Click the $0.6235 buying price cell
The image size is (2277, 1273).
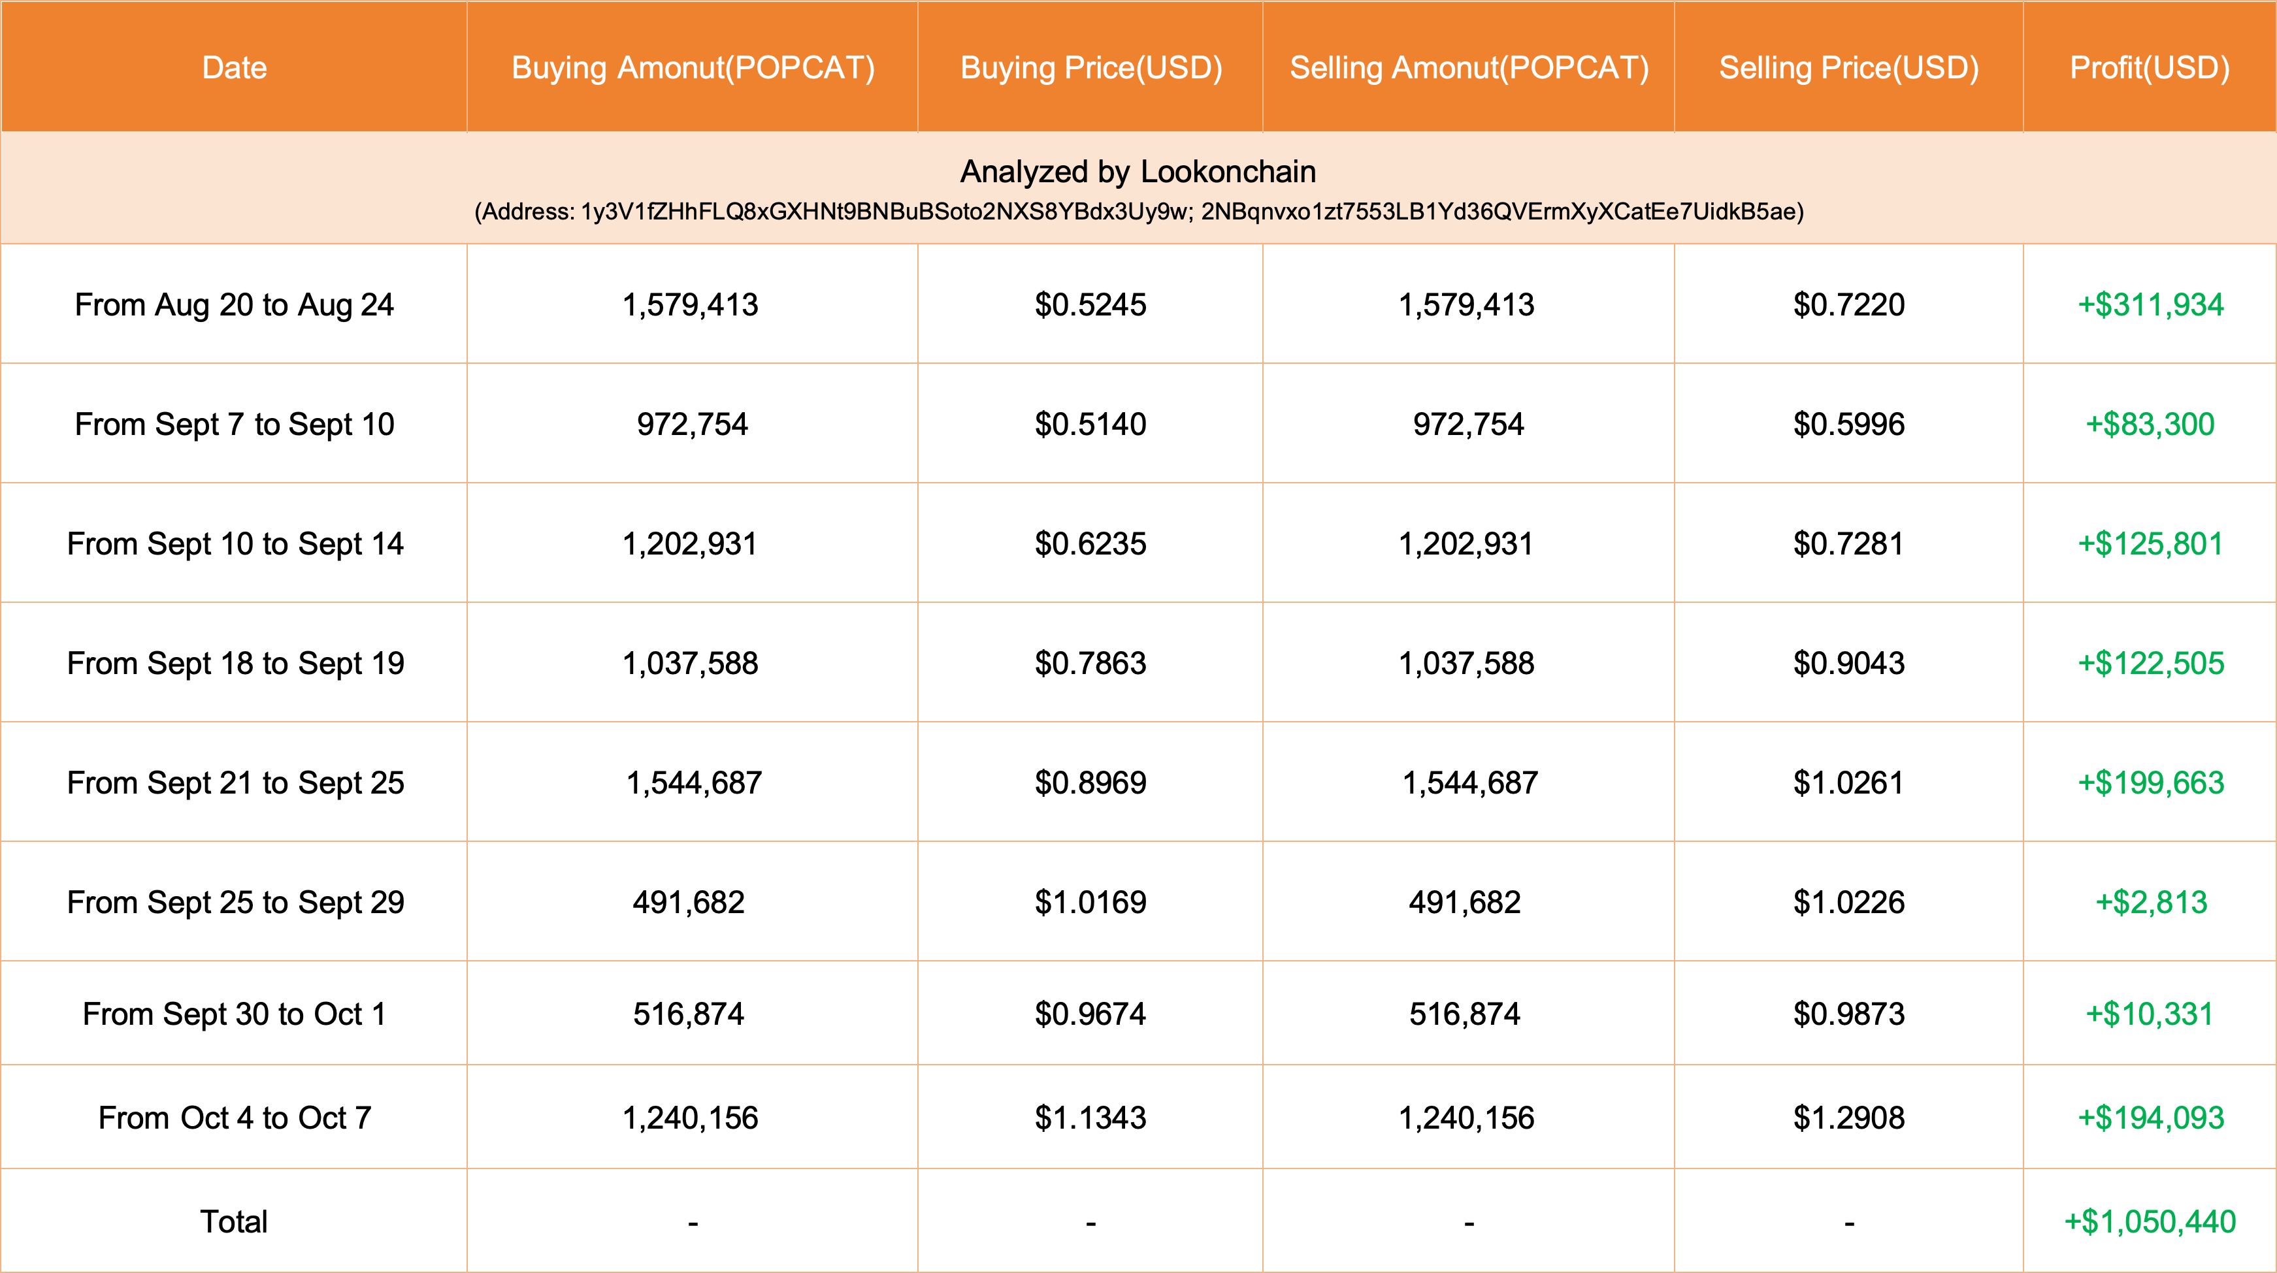point(1090,543)
